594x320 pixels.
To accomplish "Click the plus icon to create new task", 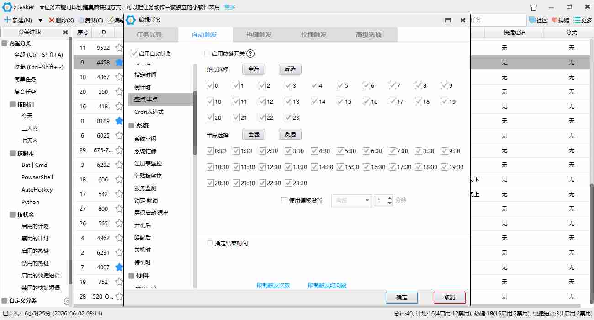I will (x=7, y=20).
